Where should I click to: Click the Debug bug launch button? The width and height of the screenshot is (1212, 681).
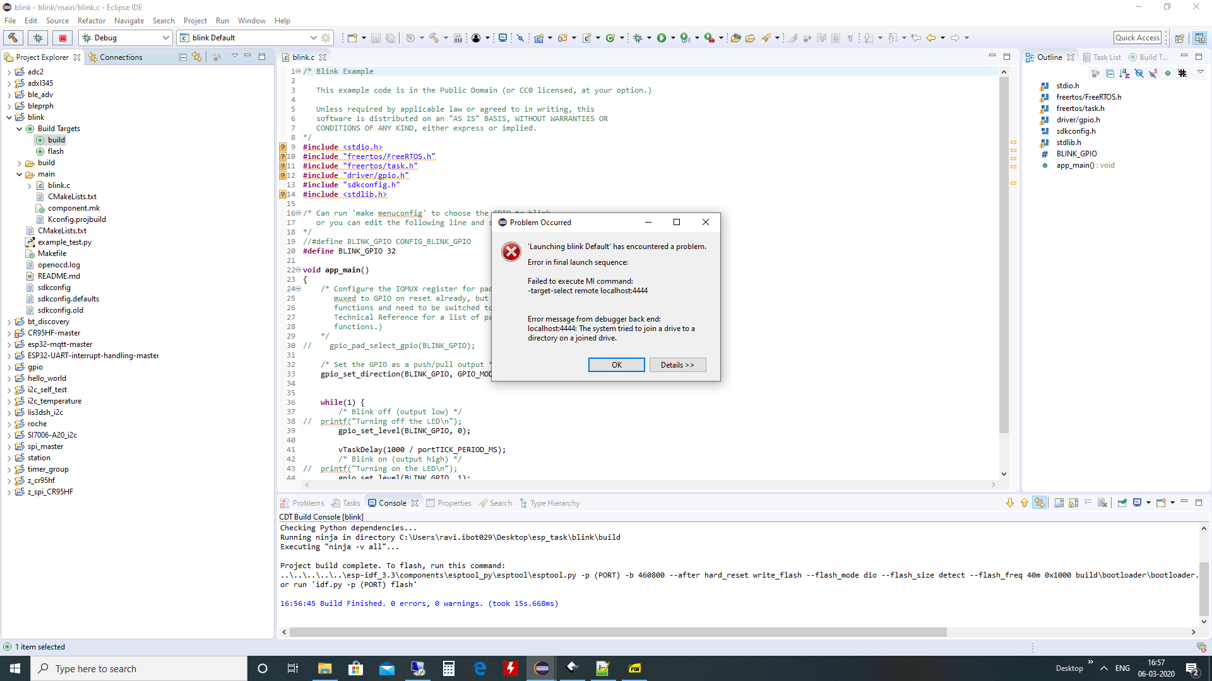(x=38, y=38)
